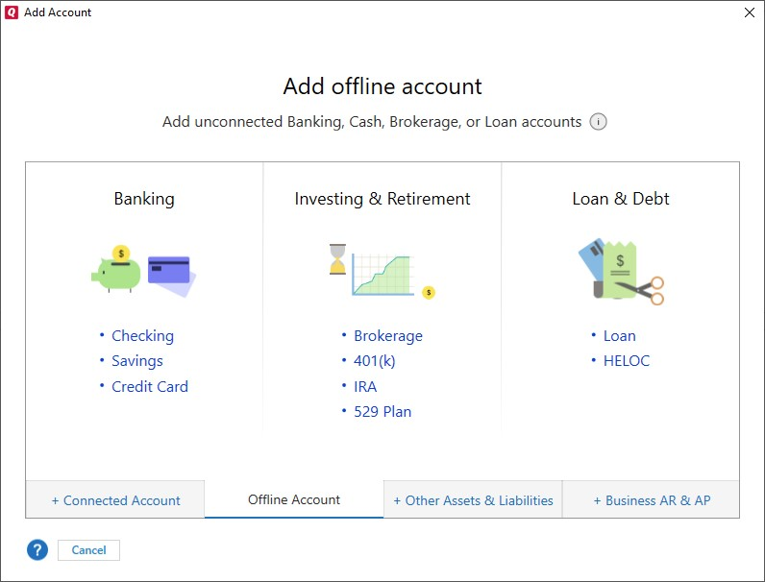Choose the Checking account link
The height and width of the screenshot is (582, 765).
point(142,336)
